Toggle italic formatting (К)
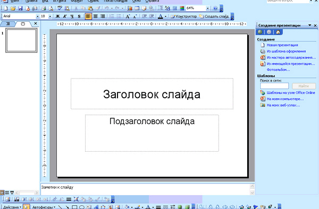Viewport: 319px width, 209px height. (x=65, y=16)
